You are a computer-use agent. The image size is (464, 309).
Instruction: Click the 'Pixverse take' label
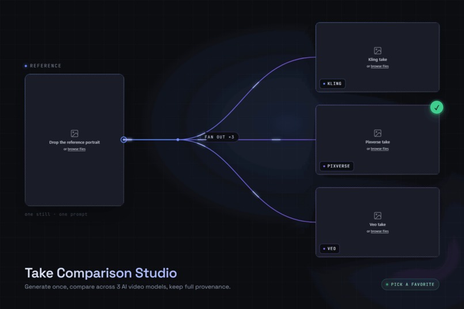point(378,142)
